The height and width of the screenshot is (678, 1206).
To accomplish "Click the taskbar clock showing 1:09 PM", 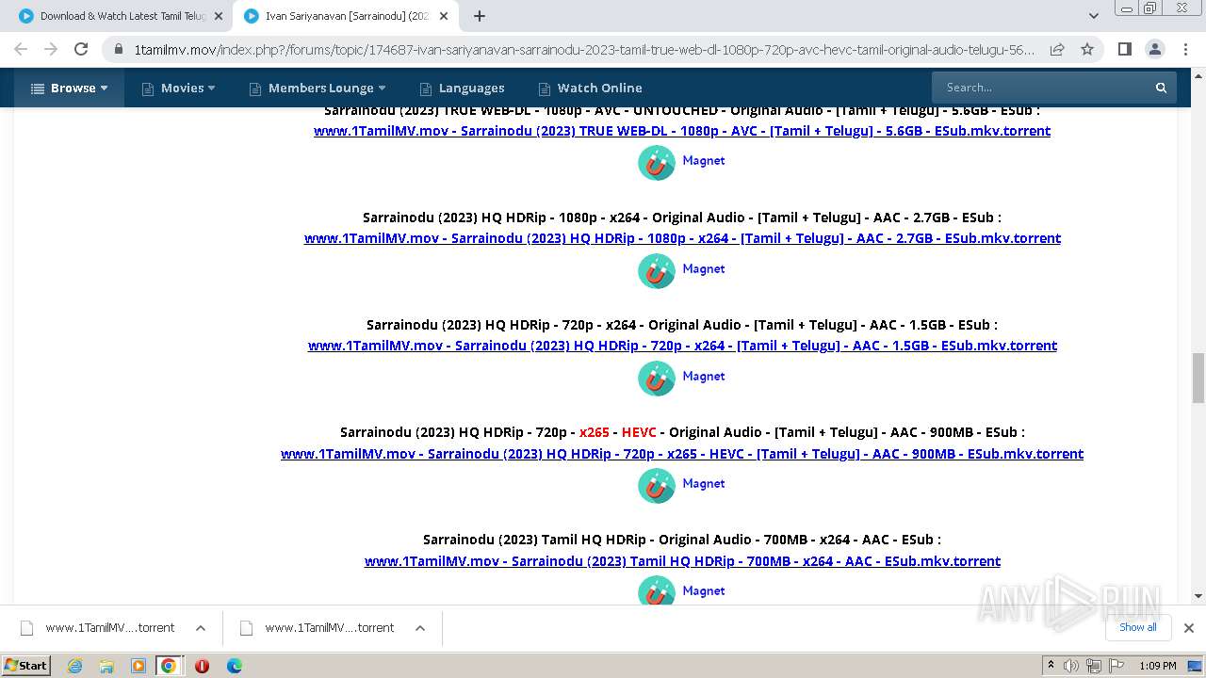I will [x=1158, y=666].
